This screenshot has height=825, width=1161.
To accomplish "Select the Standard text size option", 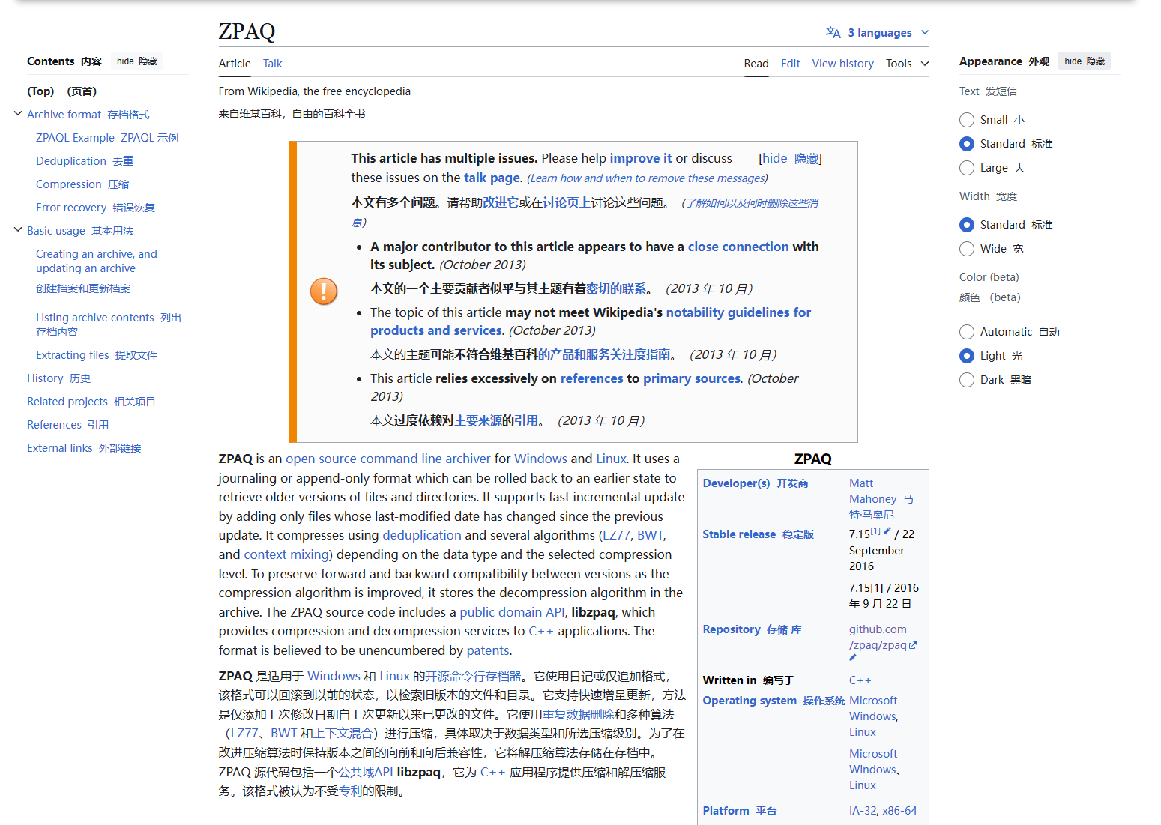I will 967,144.
